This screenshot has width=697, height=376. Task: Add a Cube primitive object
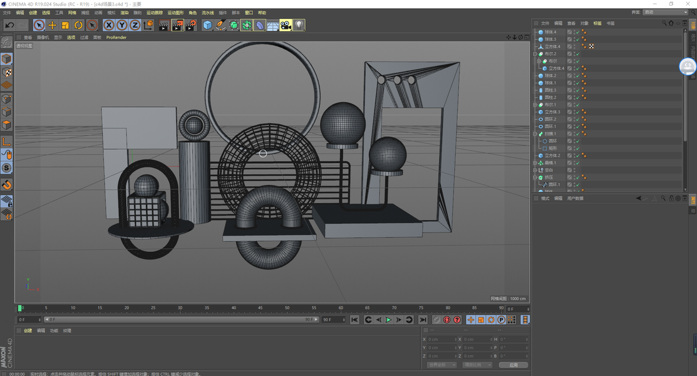pos(207,25)
